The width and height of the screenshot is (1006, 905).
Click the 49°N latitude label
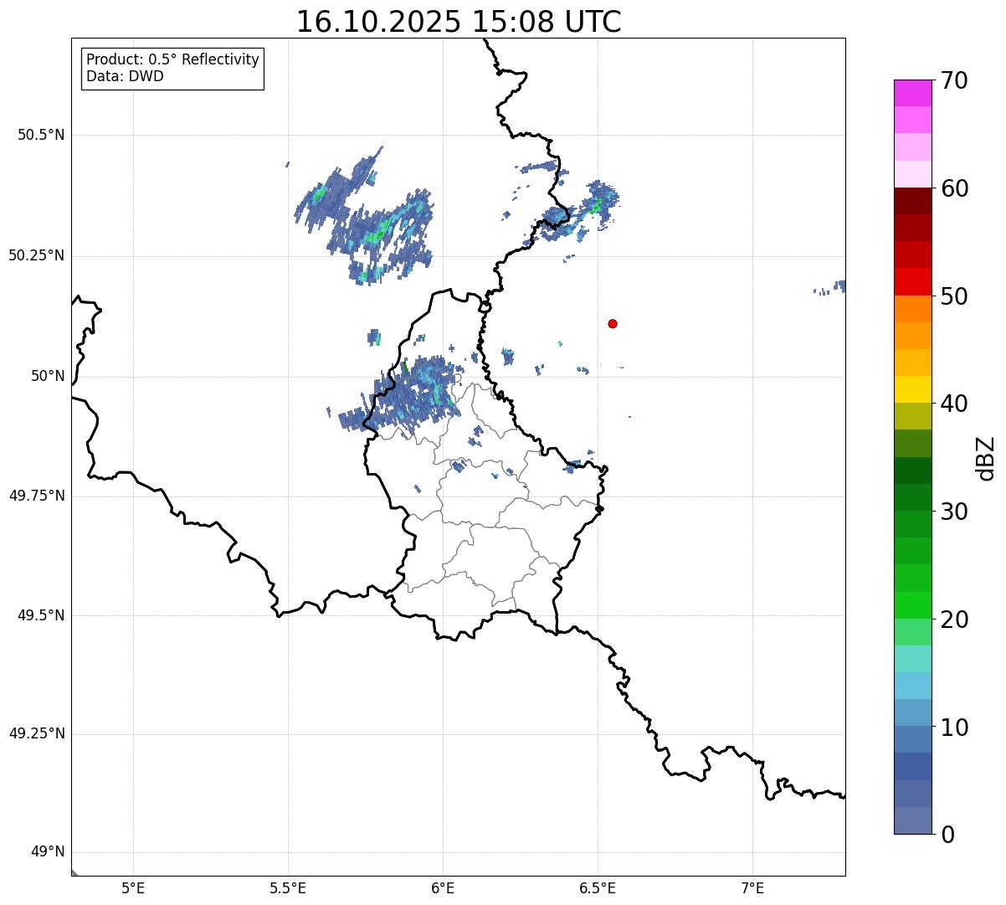(48, 852)
